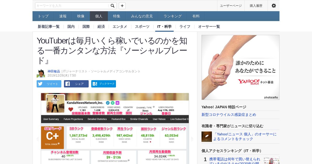
Task: Click thumbnail beside first ranking item
Action: click(272, 160)
